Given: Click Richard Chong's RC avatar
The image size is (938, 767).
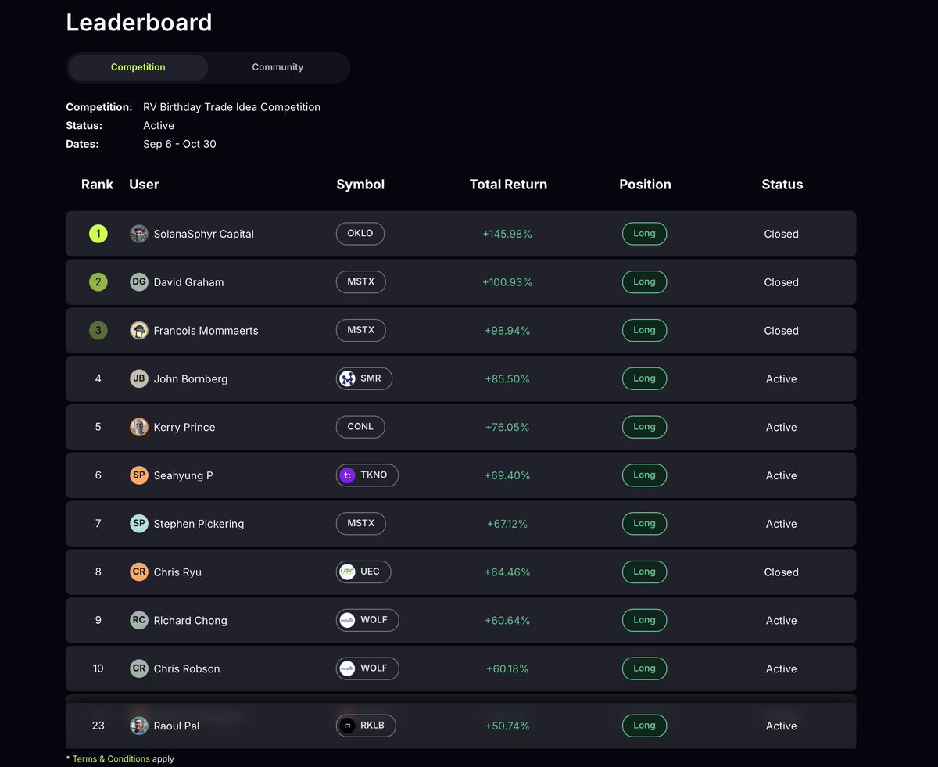Looking at the screenshot, I should coord(139,620).
